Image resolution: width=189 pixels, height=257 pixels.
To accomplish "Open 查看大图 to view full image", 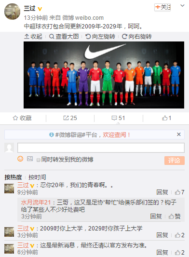I will tap(64, 36).
